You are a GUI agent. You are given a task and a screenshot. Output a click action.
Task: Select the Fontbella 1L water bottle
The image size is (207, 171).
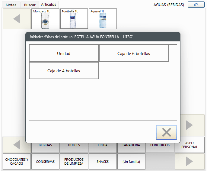74,19
